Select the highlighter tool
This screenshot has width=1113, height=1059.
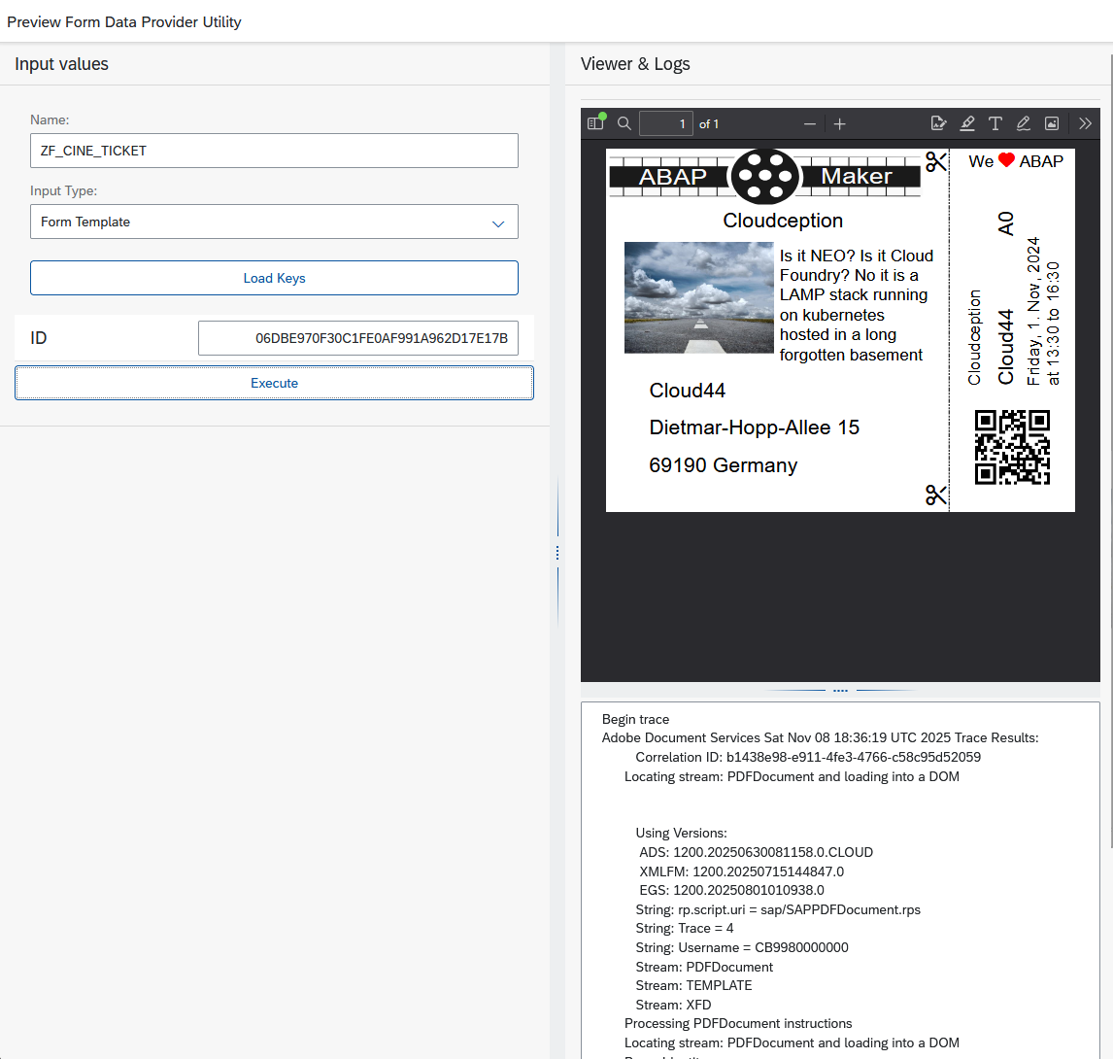[967, 123]
